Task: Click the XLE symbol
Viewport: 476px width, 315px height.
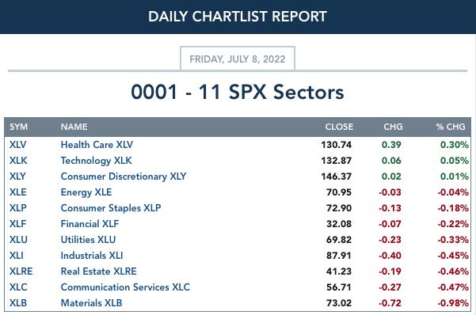Action: (x=18, y=192)
